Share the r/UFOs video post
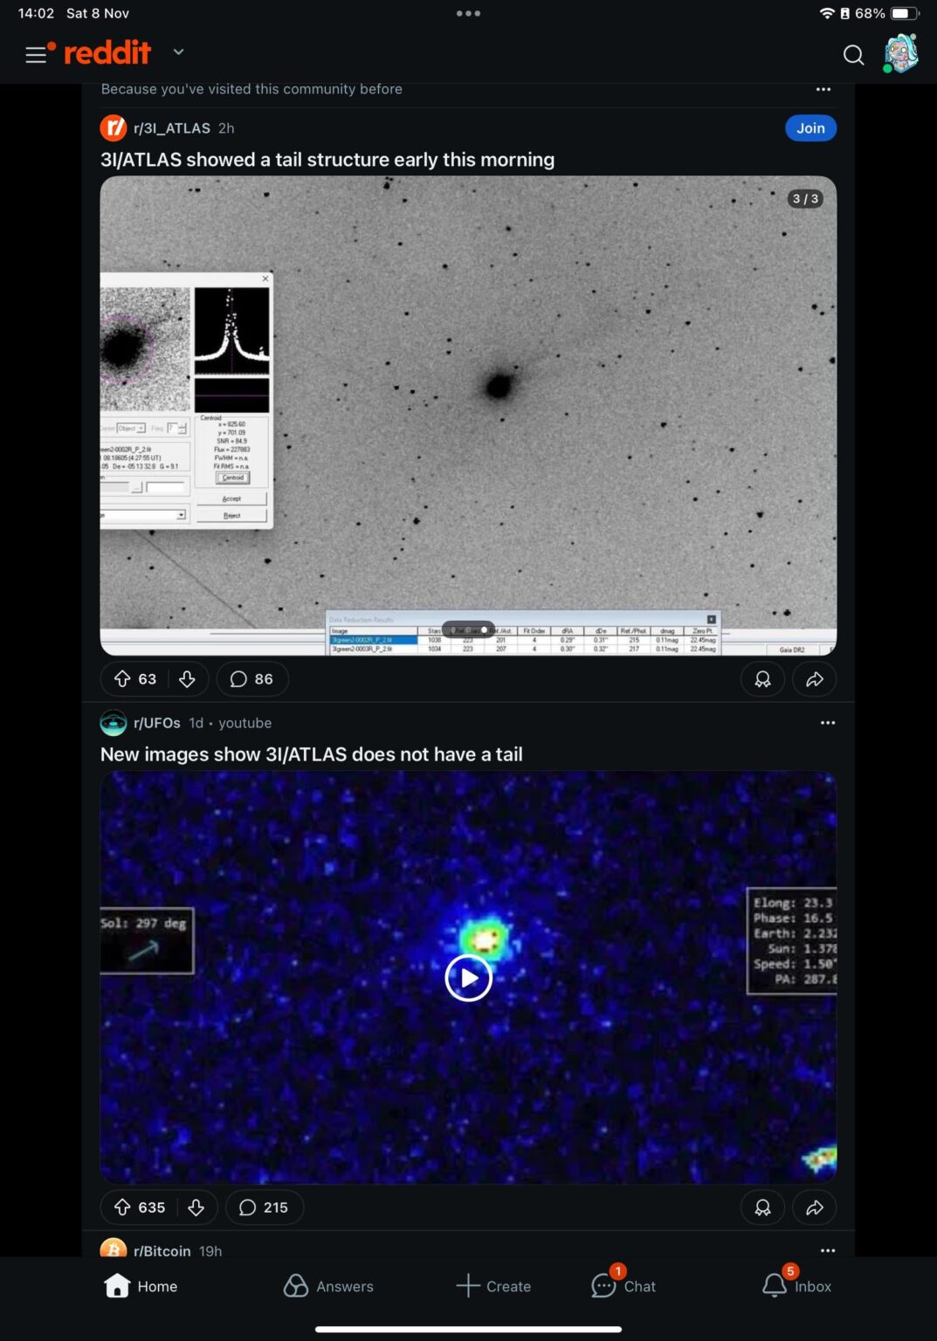 pos(814,1207)
